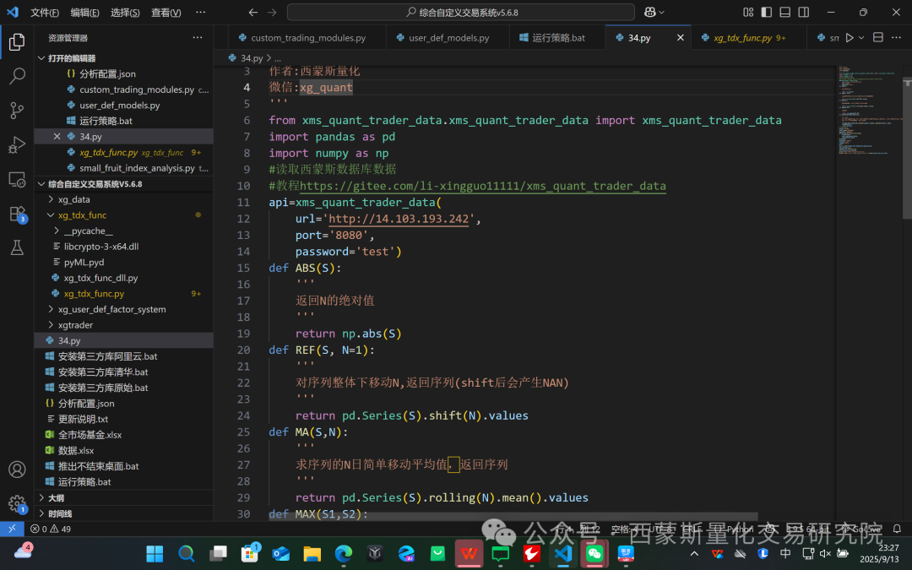The height and width of the screenshot is (570, 912).
Task: Toggle the primary side bar
Action: pos(767,12)
